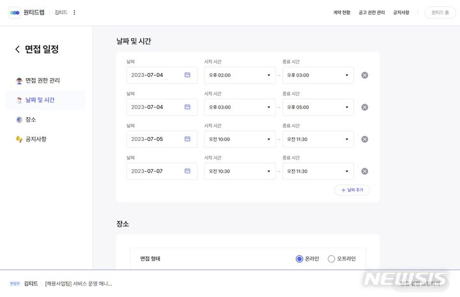The width and height of the screenshot is (460, 297).
Task: Delete the 2023-07-05 schedule row
Action: (x=365, y=139)
